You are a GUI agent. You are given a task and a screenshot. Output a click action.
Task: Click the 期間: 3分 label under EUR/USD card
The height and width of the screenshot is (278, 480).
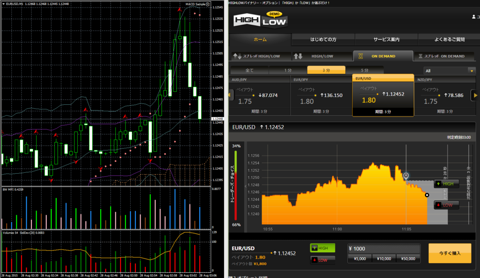pyautogui.click(x=383, y=112)
